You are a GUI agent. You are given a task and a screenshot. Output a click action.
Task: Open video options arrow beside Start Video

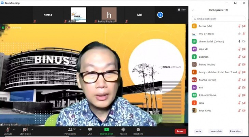[32, 130]
